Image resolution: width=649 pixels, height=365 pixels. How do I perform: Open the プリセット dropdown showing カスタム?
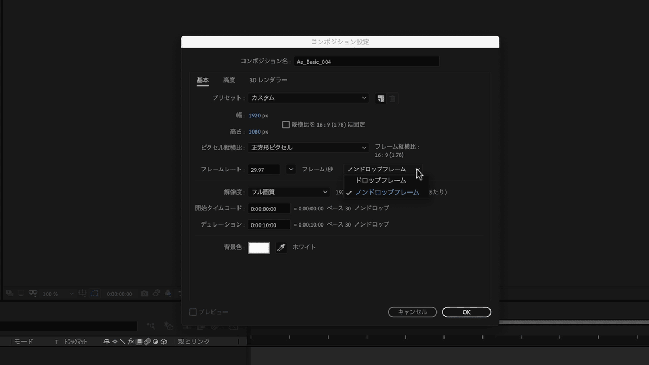click(308, 98)
